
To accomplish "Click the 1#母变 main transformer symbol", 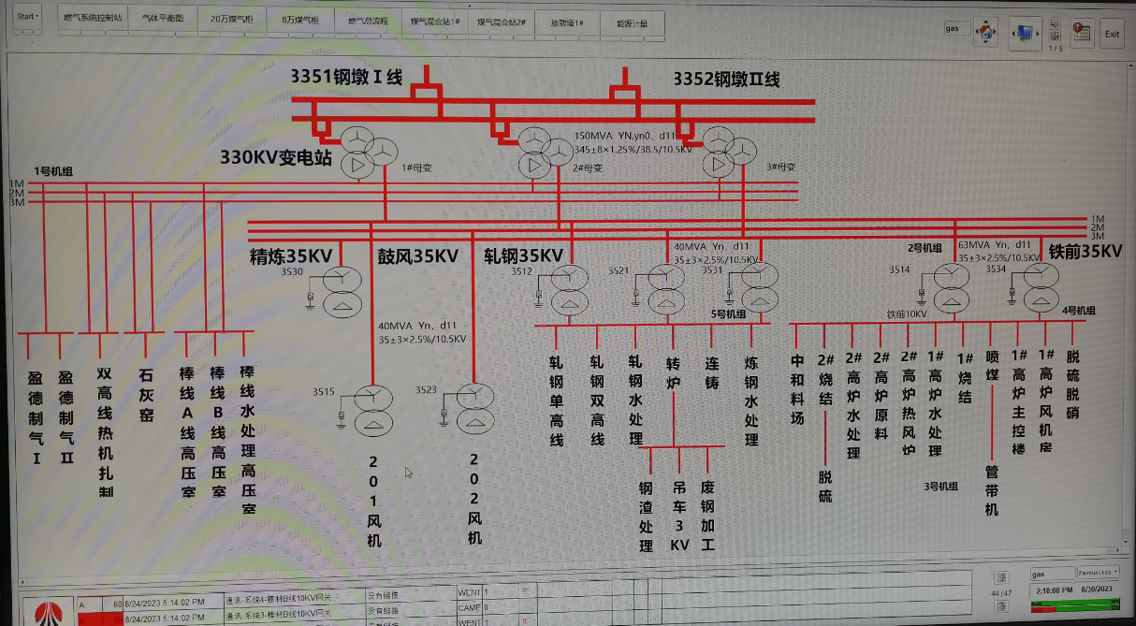I will click(366, 153).
